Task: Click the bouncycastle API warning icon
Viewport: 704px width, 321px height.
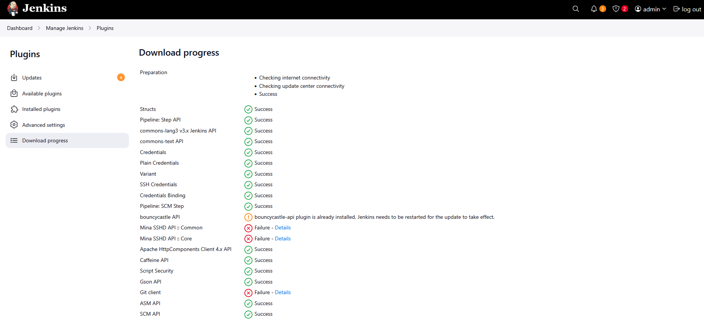Action: click(248, 217)
